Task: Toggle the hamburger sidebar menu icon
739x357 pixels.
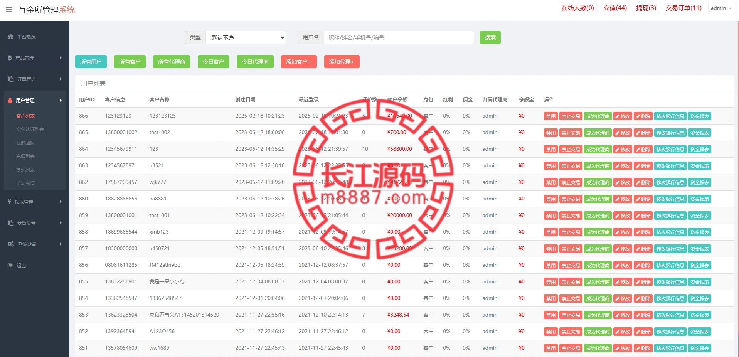Action: 9,10
